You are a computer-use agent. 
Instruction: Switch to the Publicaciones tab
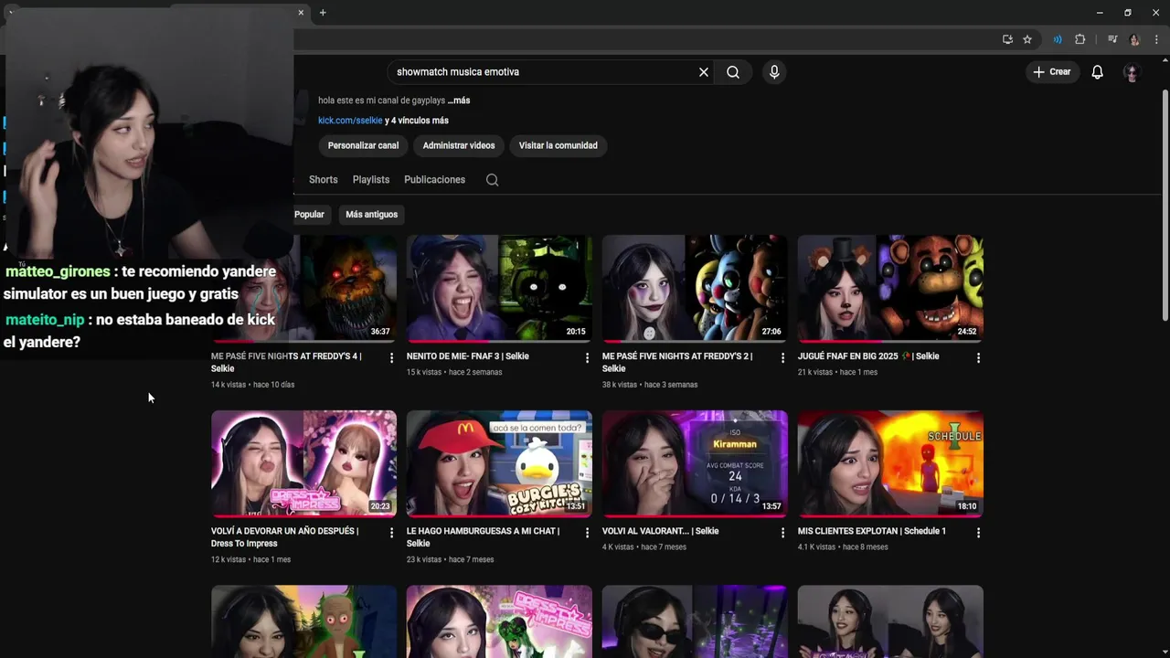(435, 180)
